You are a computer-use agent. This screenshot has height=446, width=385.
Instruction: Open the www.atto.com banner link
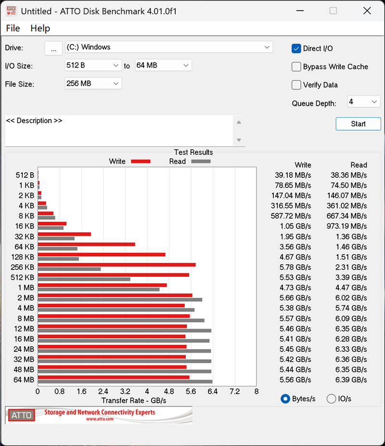(x=100, y=419)
